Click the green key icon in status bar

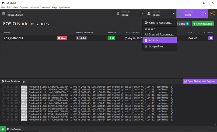pos(3,129)
